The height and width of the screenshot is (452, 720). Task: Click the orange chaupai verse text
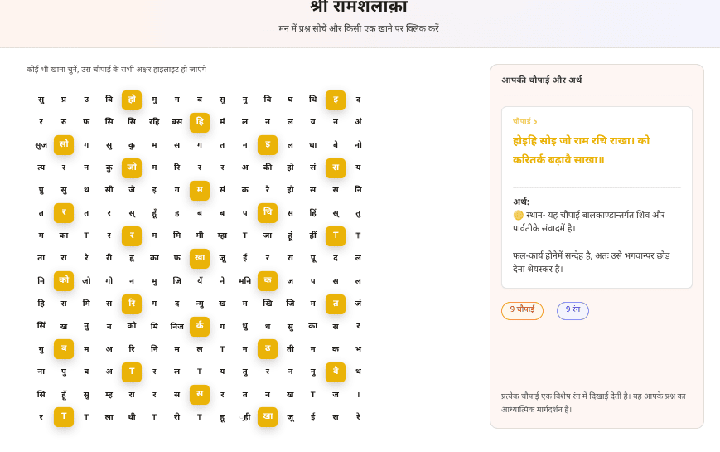(x=582, y=150)
